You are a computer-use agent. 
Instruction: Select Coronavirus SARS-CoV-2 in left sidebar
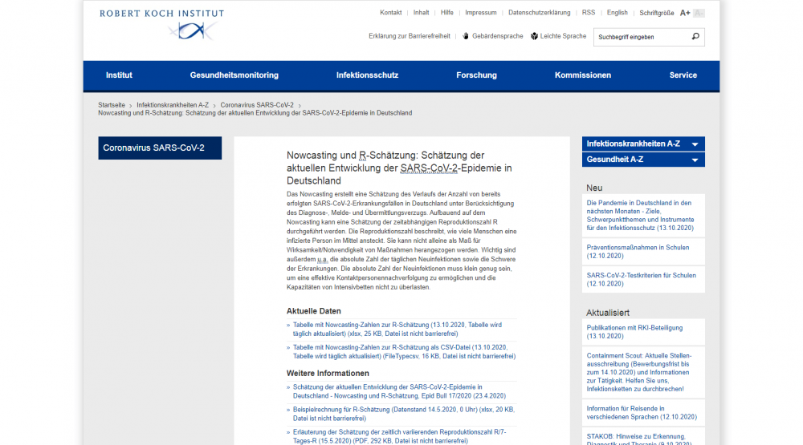[160, 148]
